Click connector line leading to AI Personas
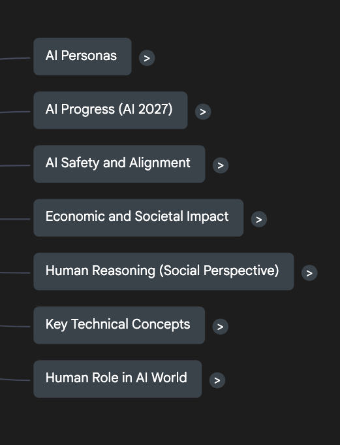The image size is (340, 445). click(x=15, y=58)
